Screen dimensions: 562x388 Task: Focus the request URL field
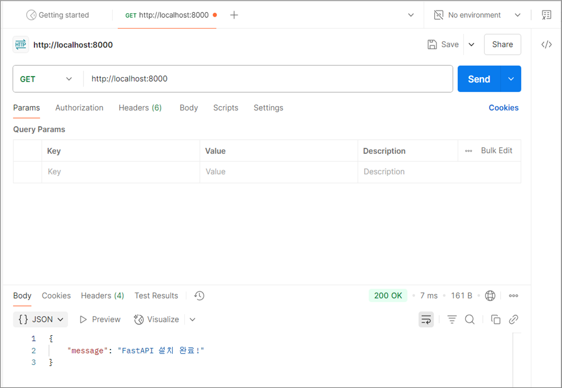[268, 79]
